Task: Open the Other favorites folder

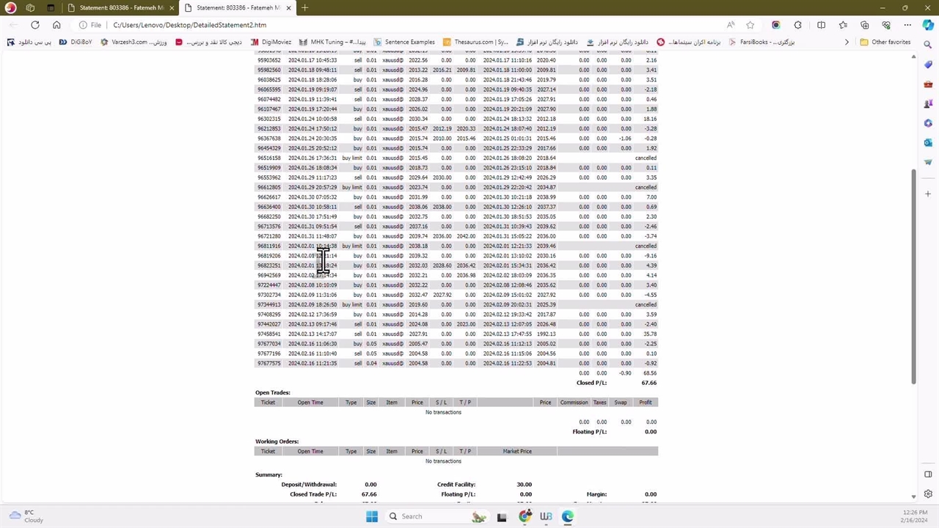Action: [x=885, y=42]
